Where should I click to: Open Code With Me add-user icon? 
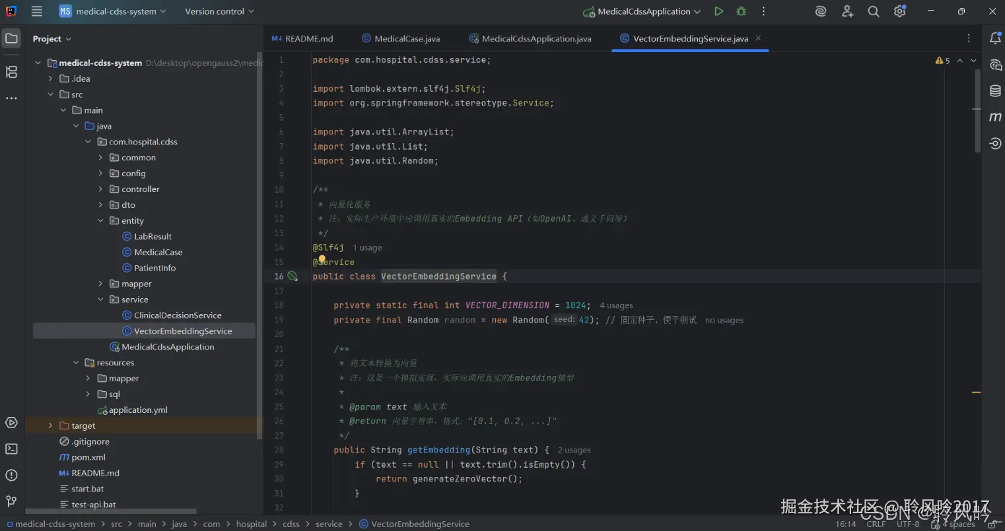(x=848, y=11)
